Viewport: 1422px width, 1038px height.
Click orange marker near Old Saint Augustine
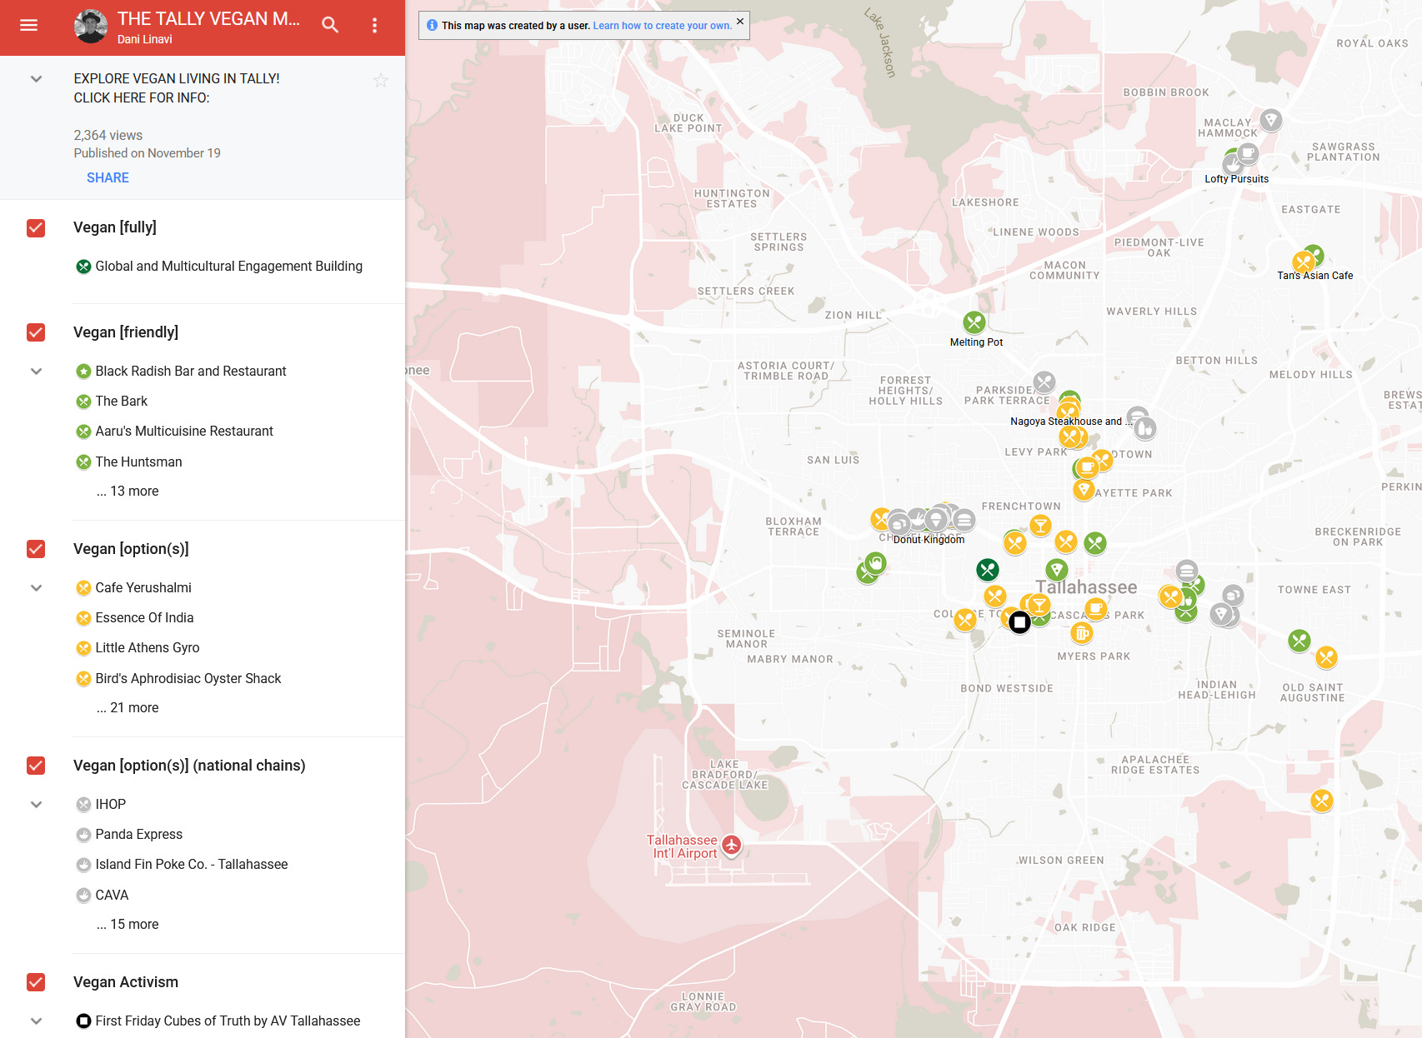1326,657
